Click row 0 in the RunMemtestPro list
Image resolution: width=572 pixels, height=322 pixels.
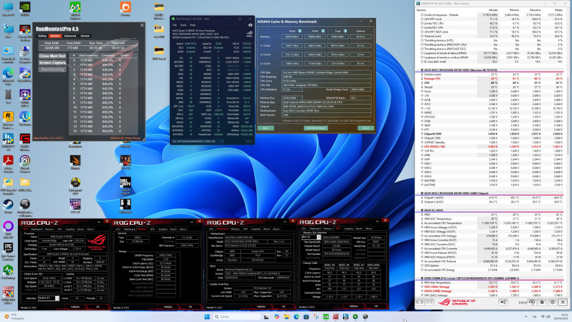103,60
